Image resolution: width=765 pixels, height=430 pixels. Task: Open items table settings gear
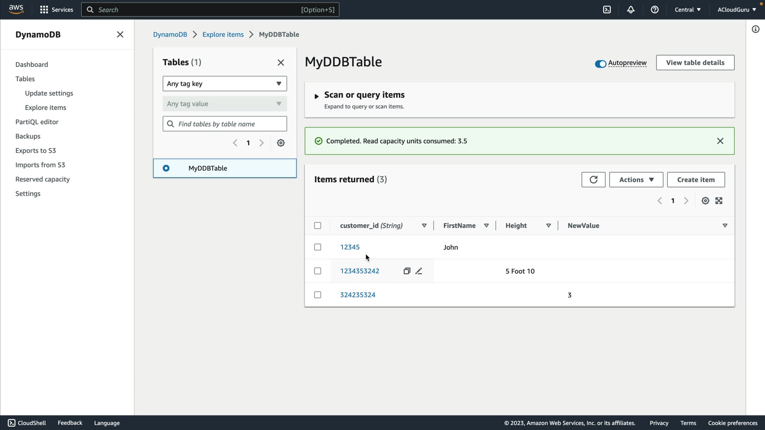[705, 201]
